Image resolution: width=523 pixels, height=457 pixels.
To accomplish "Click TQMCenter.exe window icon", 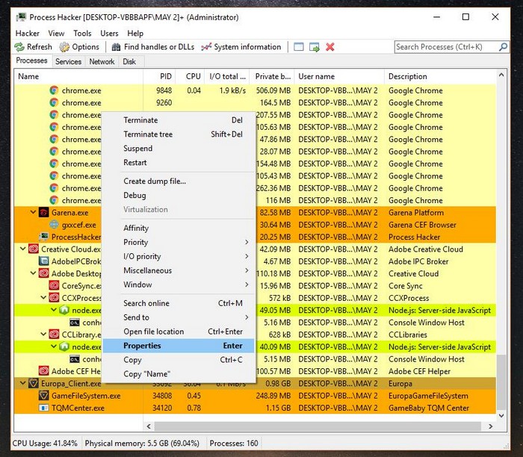I will point(43,408).
